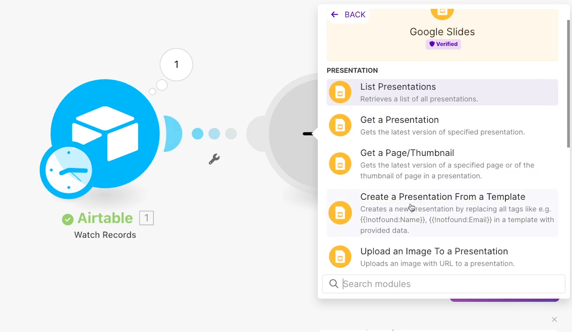572x332 pixels.
Task: Select List Presentations module
Action: 442,92
